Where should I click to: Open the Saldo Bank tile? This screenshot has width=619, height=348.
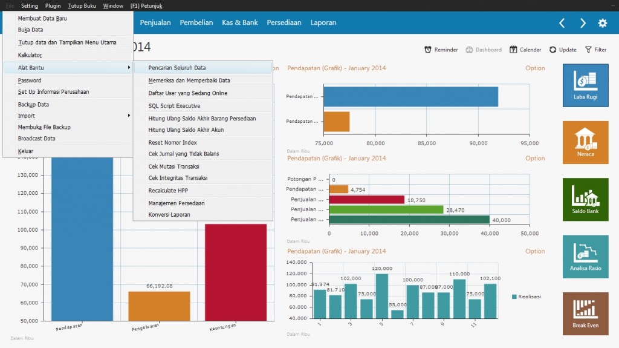point(585,199)
